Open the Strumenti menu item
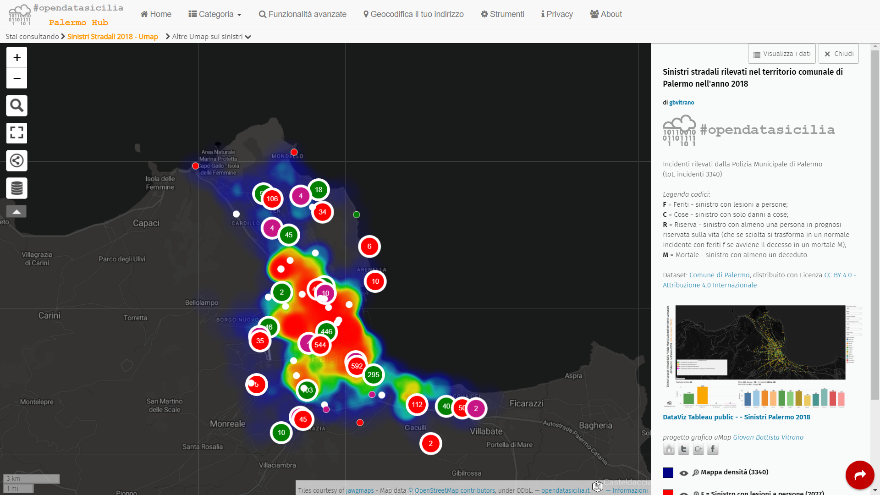The image size is (880, 495). click(502, 14)
